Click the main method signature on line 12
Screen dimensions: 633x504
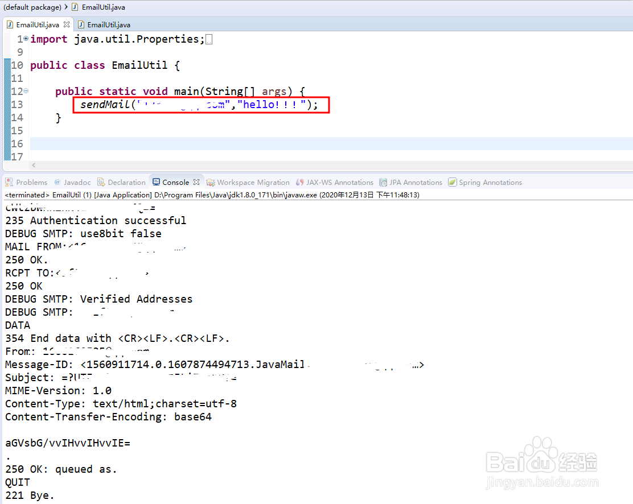(x=180, y=92)
